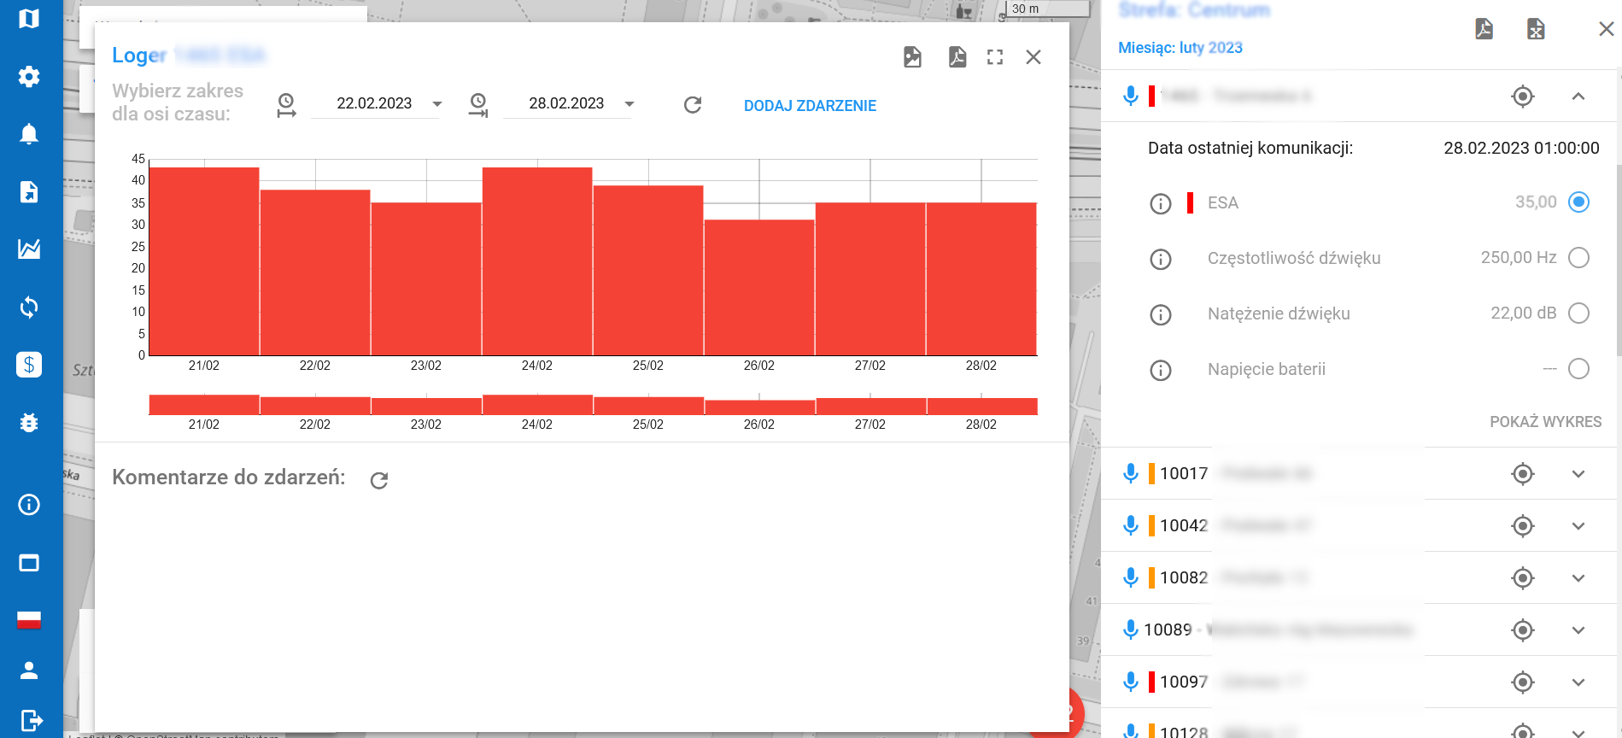
Task: Open the info section in the sidebar
Action: point(29,505)
